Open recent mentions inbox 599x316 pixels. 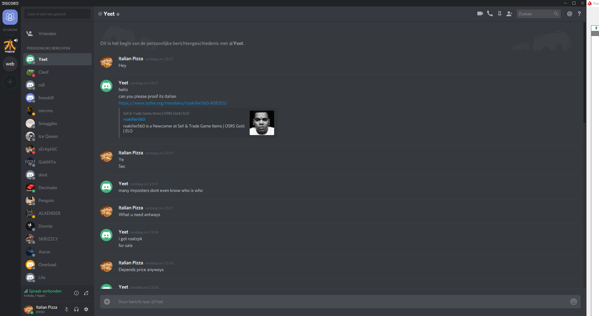click(570, 14)
